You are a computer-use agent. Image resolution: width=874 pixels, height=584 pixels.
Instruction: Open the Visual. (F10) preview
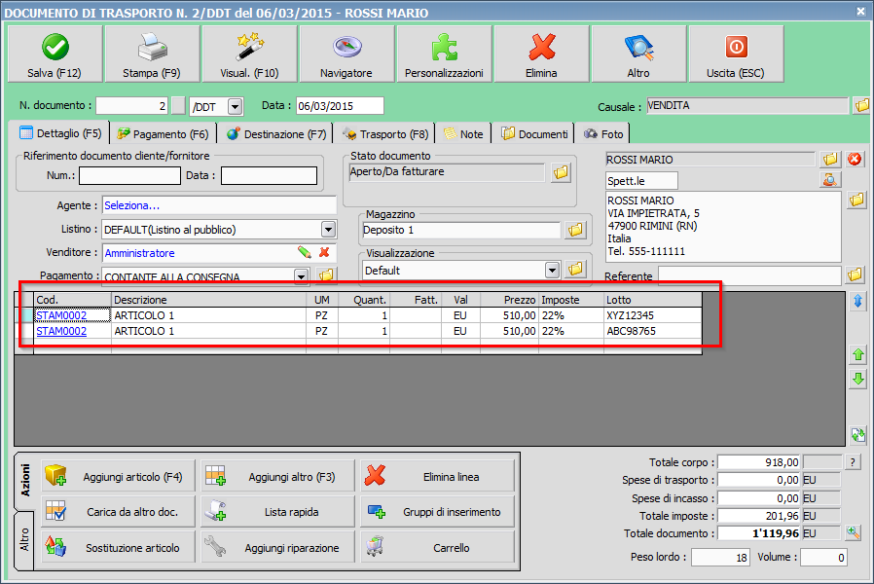tap(249, 55)
